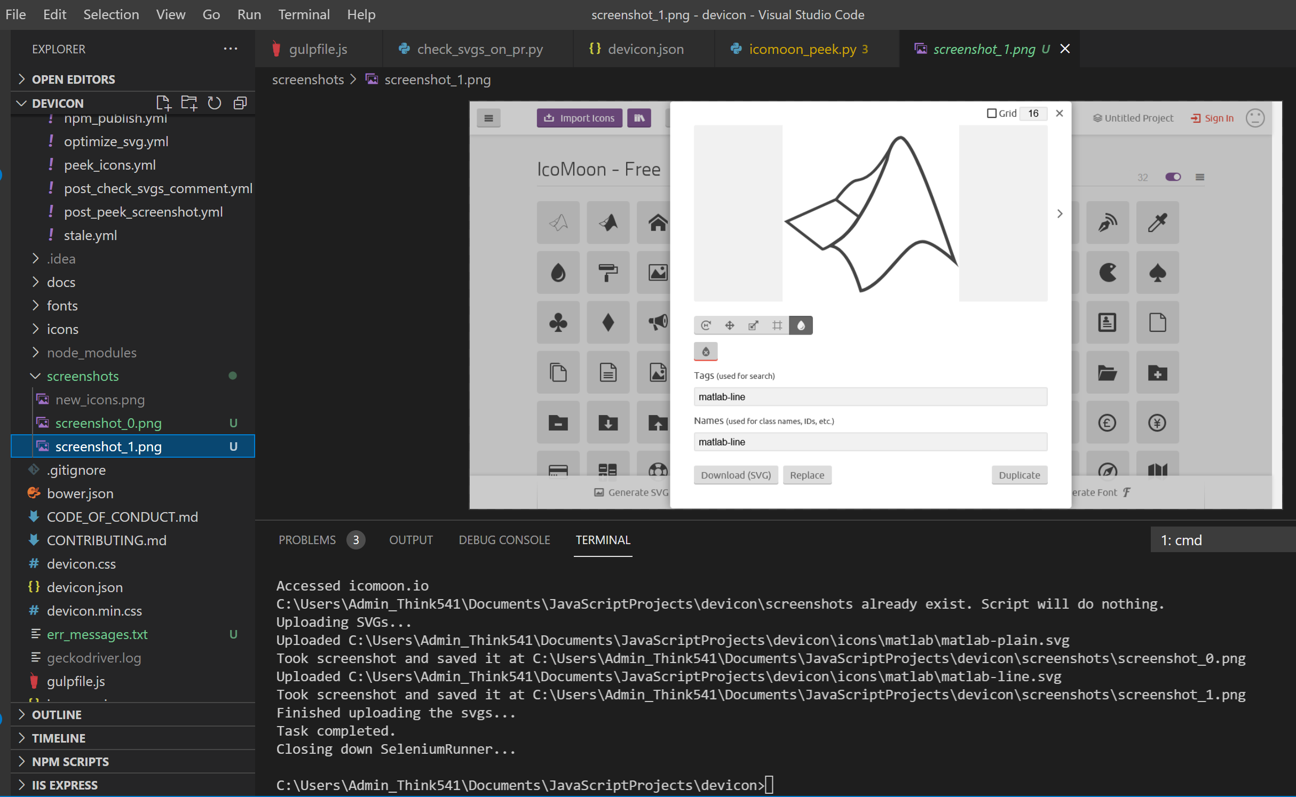The image size is (1296, 797).
Task: Click the rotate tool in icon editor
Action: pyautogui.click(x=706, y=325)
